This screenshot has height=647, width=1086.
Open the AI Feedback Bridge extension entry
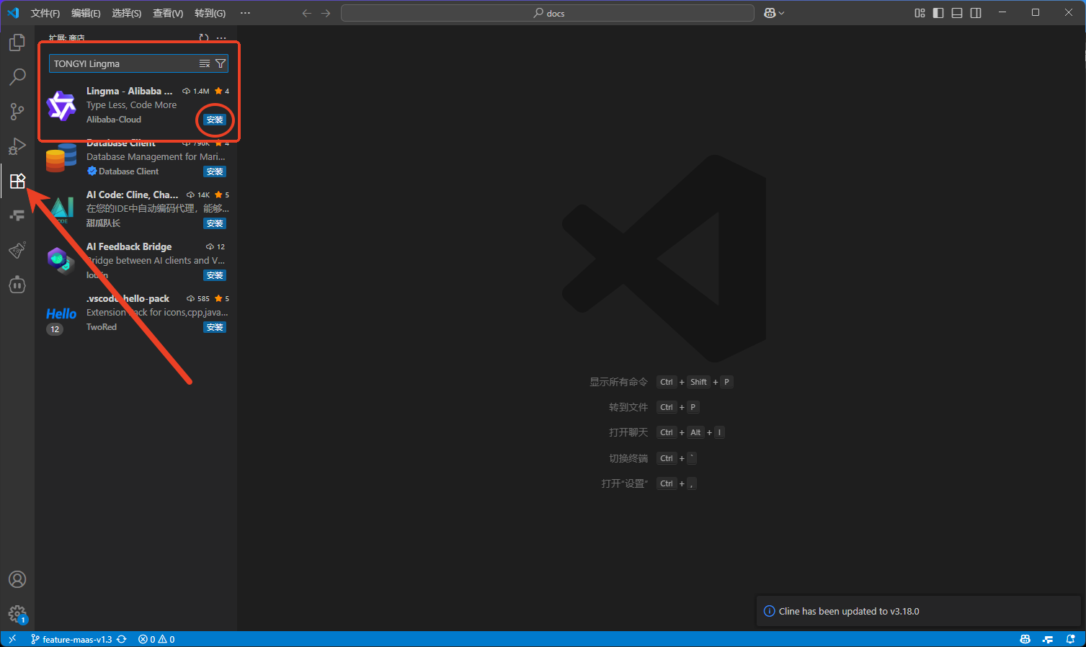[137, 261]
